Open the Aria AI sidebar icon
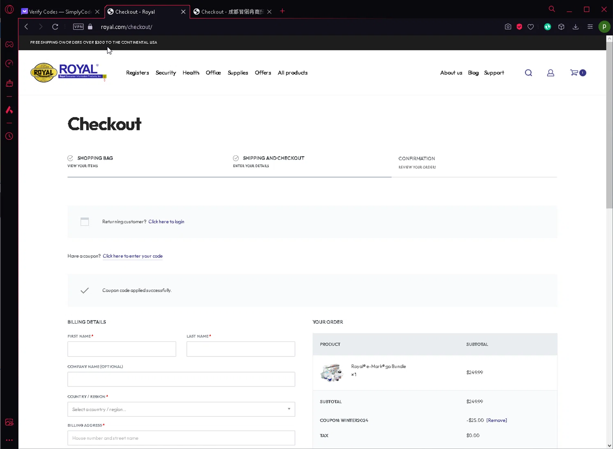This screenshot has height=449, width=613. 9,110
